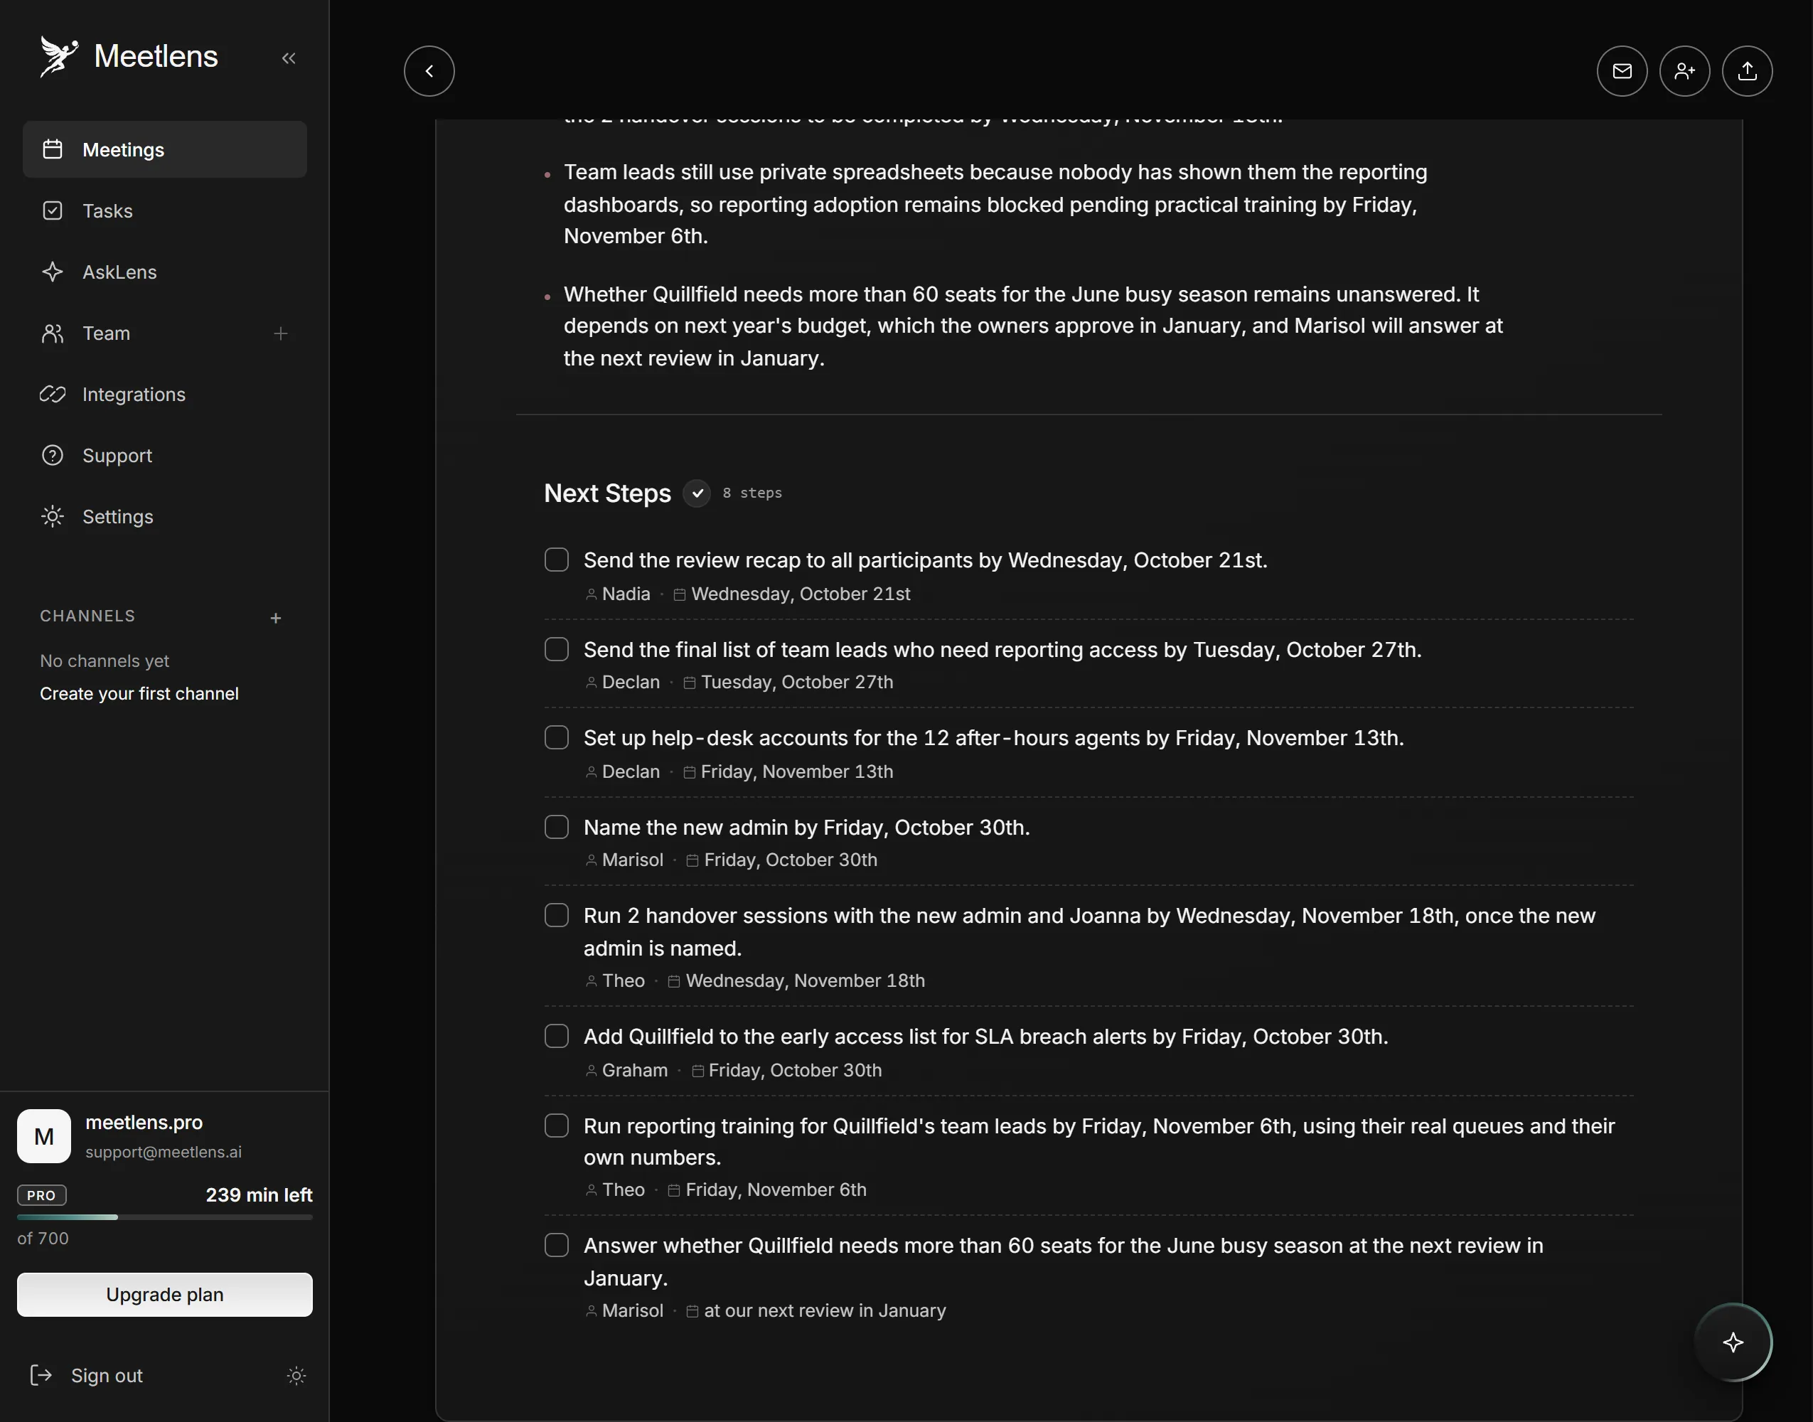This screenshot has width=1813, height=1422.
Task: Add a team member with plus icon
Action: pos(281,333)
